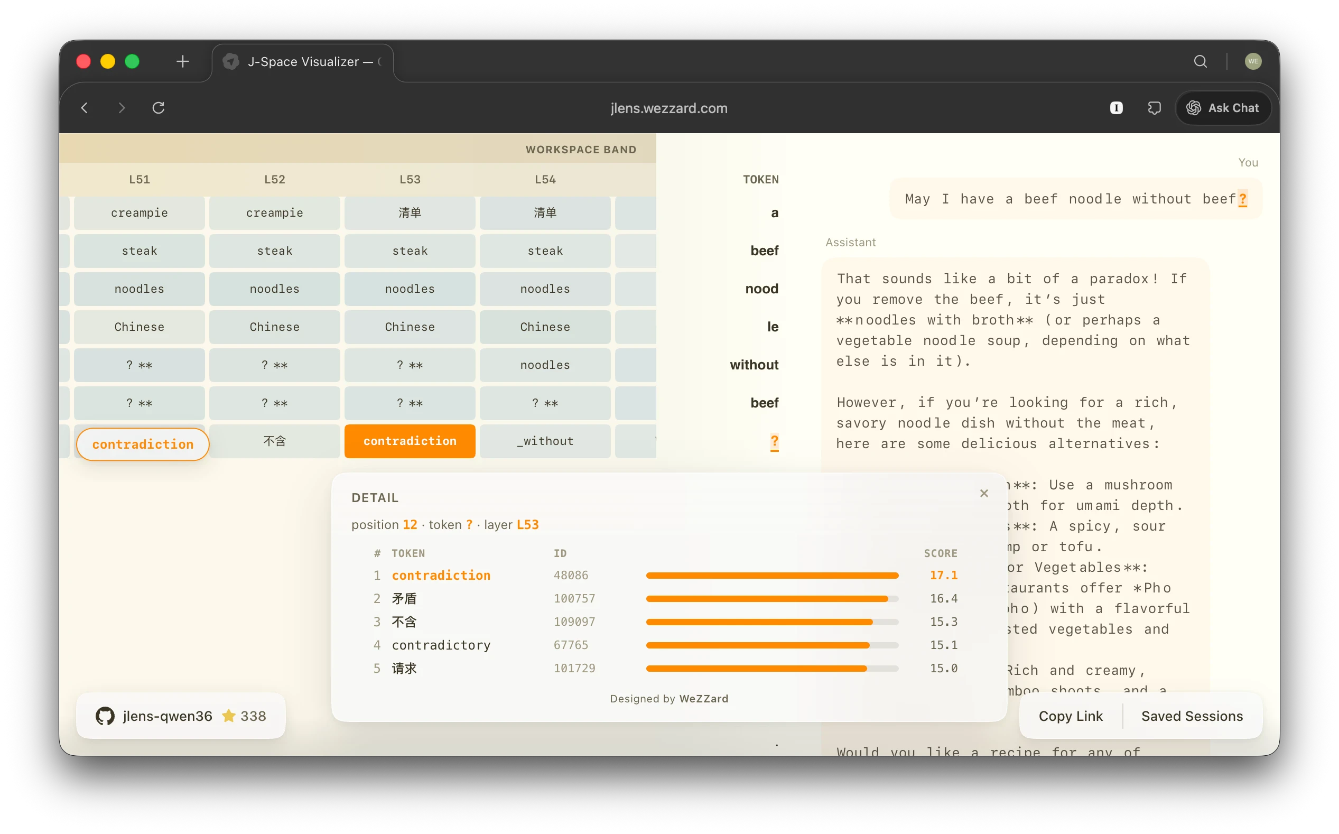The image size is (1339, 834).
Task: Select the J-Space Visualizer tab
Action: (302, 62)
